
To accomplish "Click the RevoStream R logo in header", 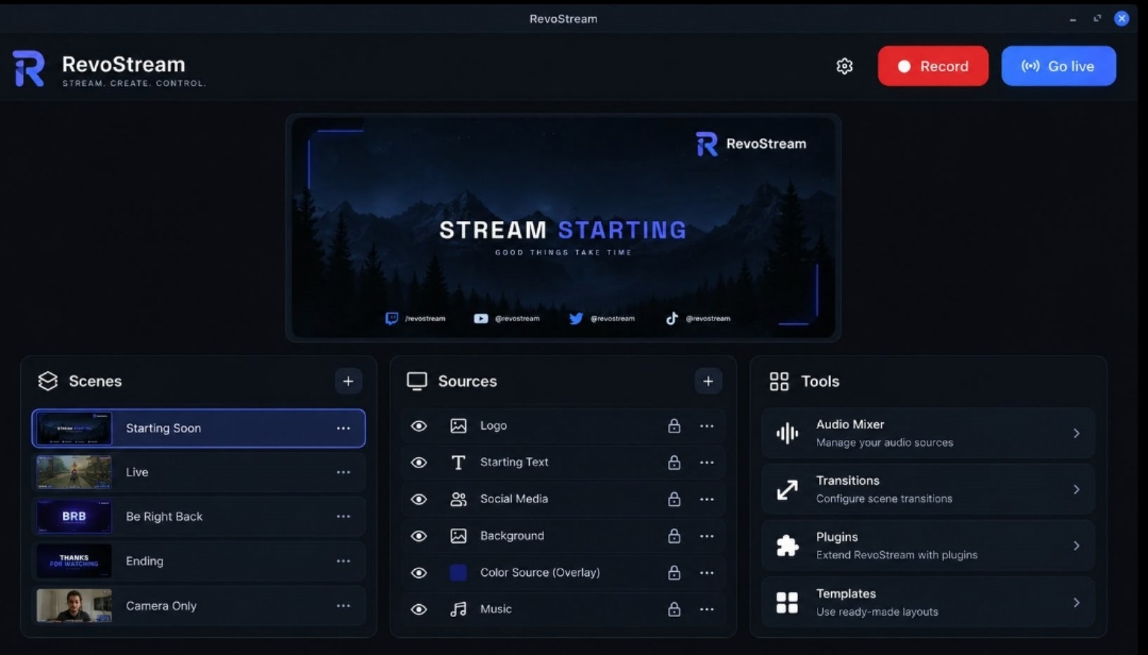I will click(x=29, y=69).
